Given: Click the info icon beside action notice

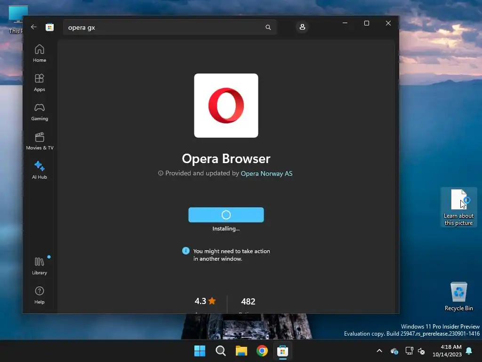Looking at the screenshot, I should (185, 251).
